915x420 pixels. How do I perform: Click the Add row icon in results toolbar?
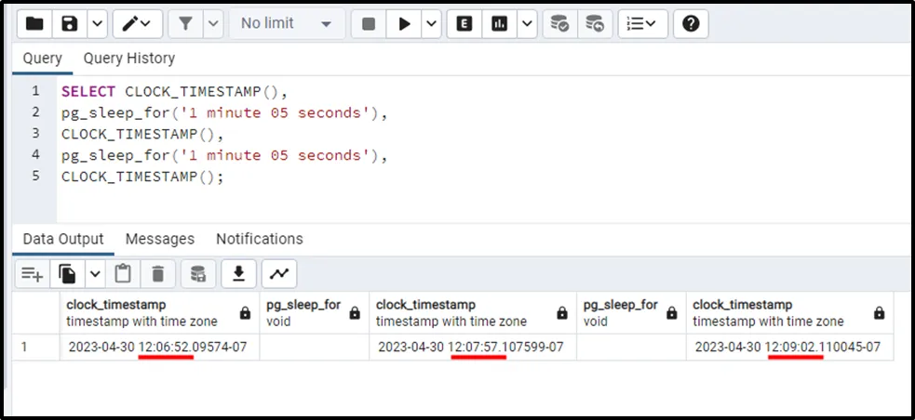tap(33, 273)
